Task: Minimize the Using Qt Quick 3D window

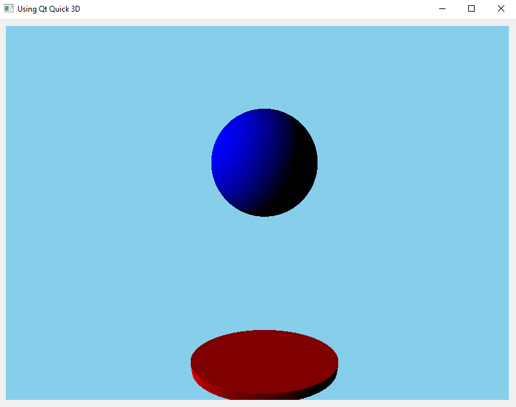Action: click(442, 9)
